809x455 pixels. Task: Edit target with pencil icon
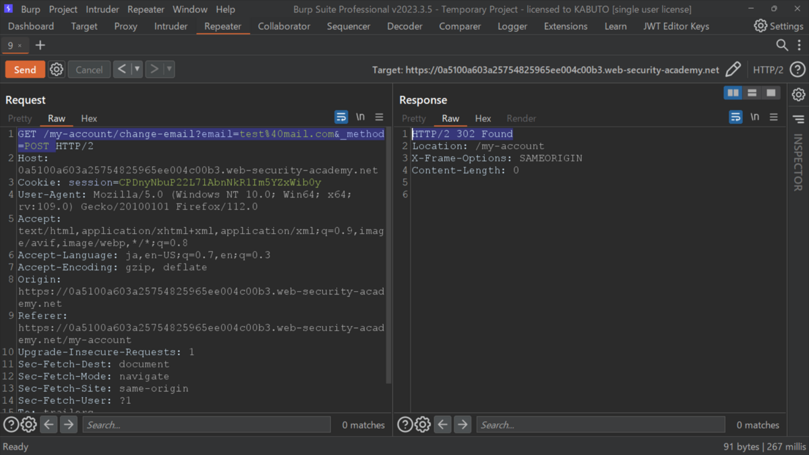733,69
